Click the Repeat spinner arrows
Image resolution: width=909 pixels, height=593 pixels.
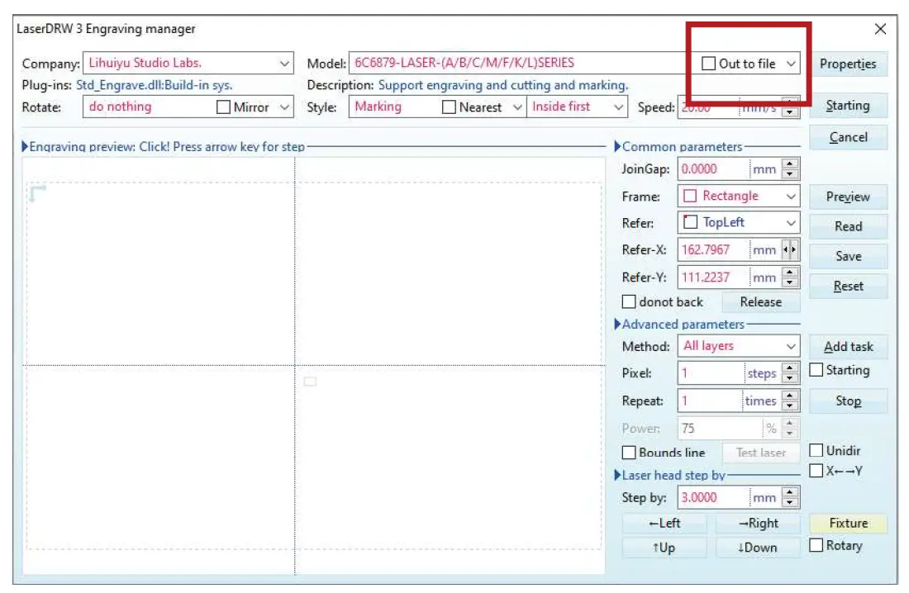pos(789,401)
